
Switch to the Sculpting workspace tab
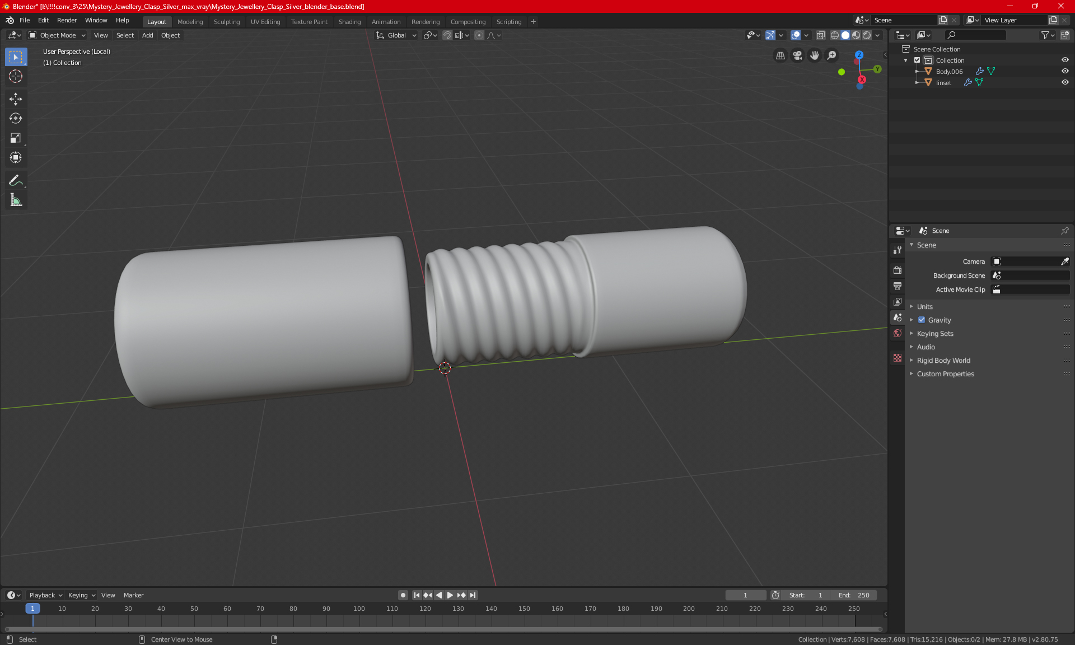[x=226, y=22]
